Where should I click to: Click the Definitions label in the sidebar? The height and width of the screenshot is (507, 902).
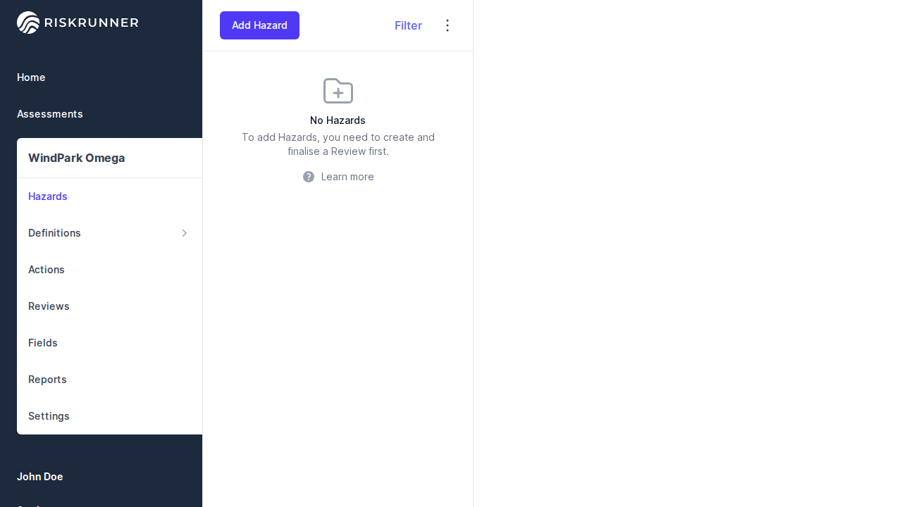(x=54, y=233)
